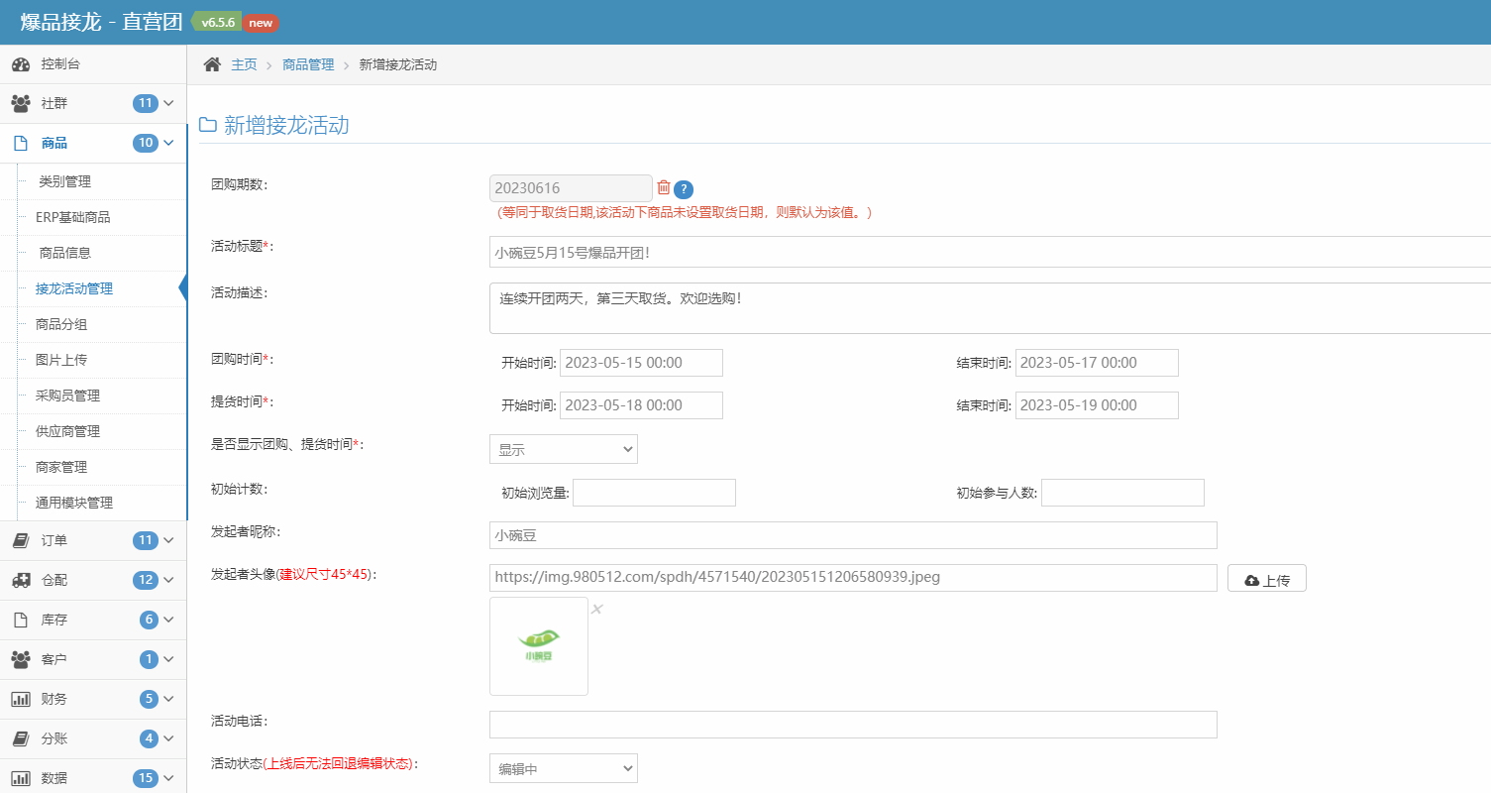
Task: Click the 团购期数 field showing 20230616
Action: coord(571,187)
